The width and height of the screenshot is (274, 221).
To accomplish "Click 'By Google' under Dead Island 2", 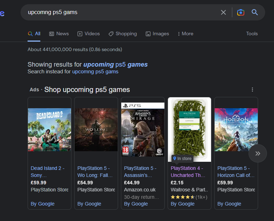I will pos(43,204).
